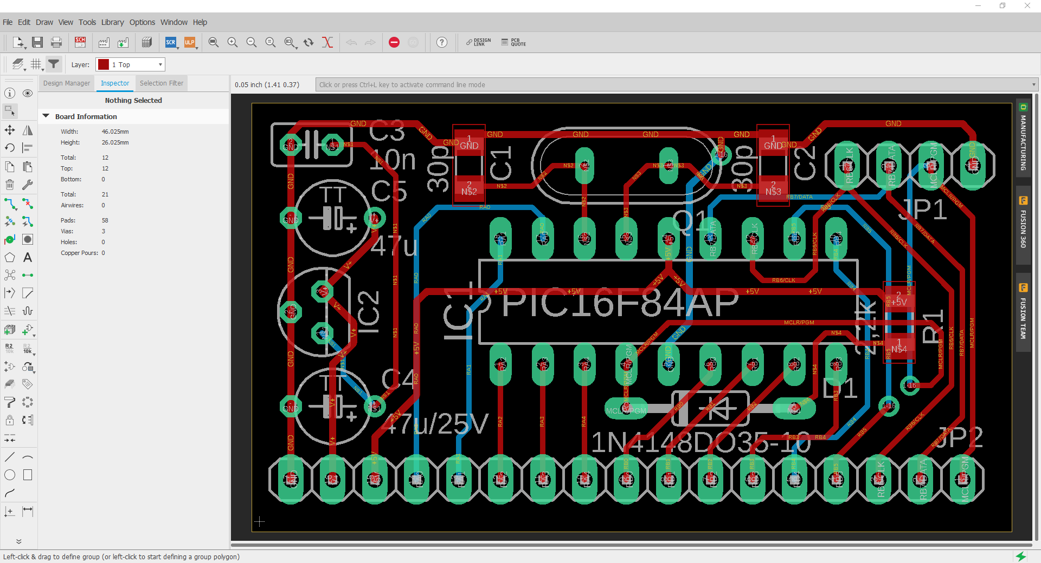Toggle the Selection Filter funnel in the toolbar
Screen dimensions: 1041x563
click(x=54, y=64)
